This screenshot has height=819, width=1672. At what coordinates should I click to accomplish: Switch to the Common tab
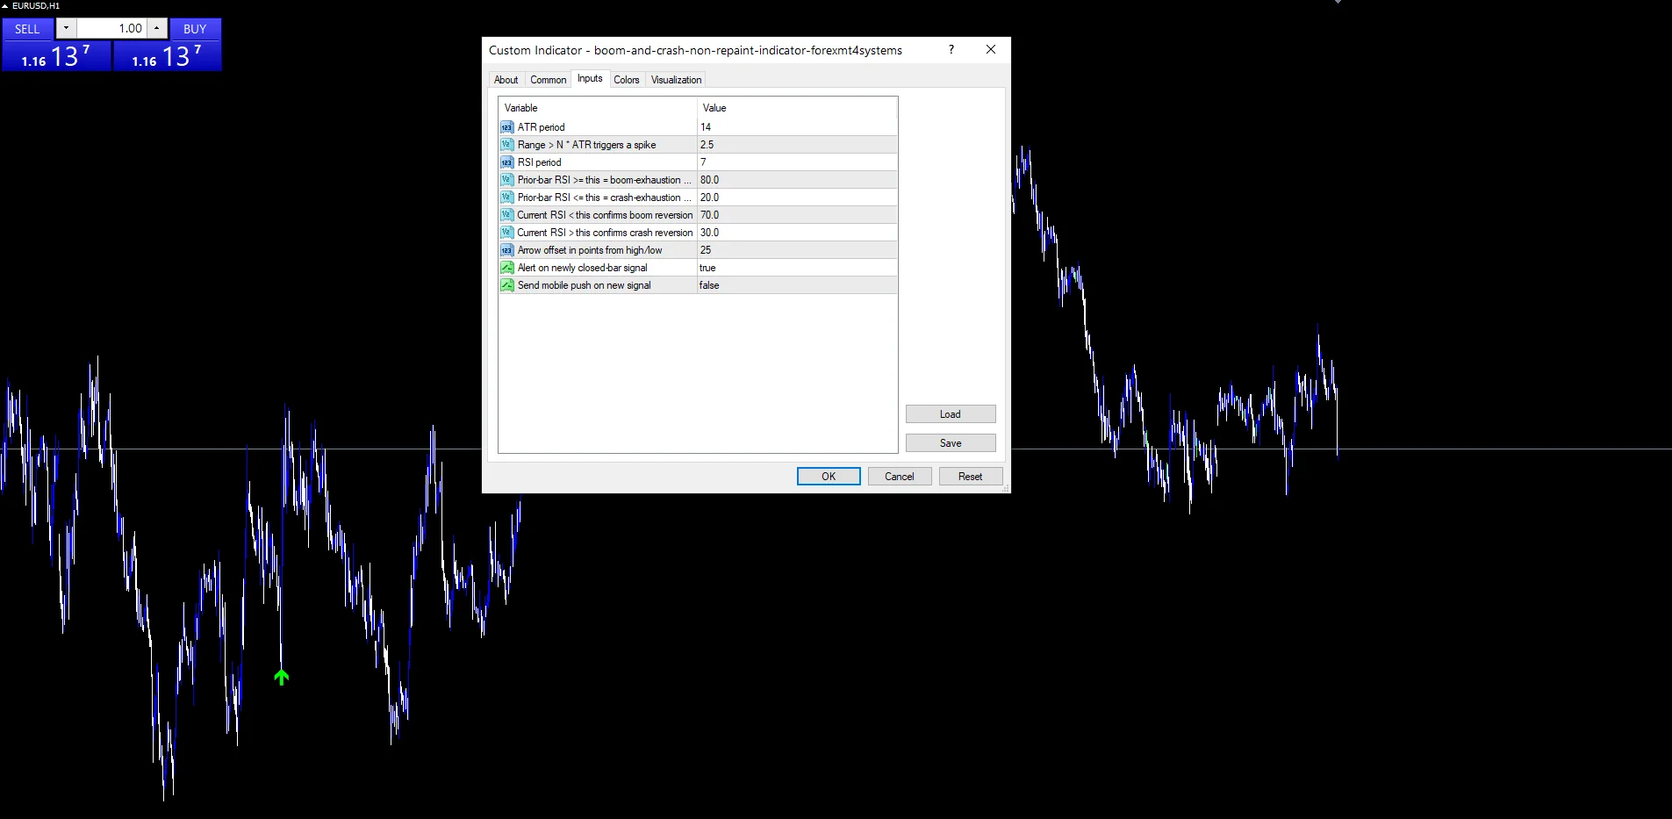(548, 80)
